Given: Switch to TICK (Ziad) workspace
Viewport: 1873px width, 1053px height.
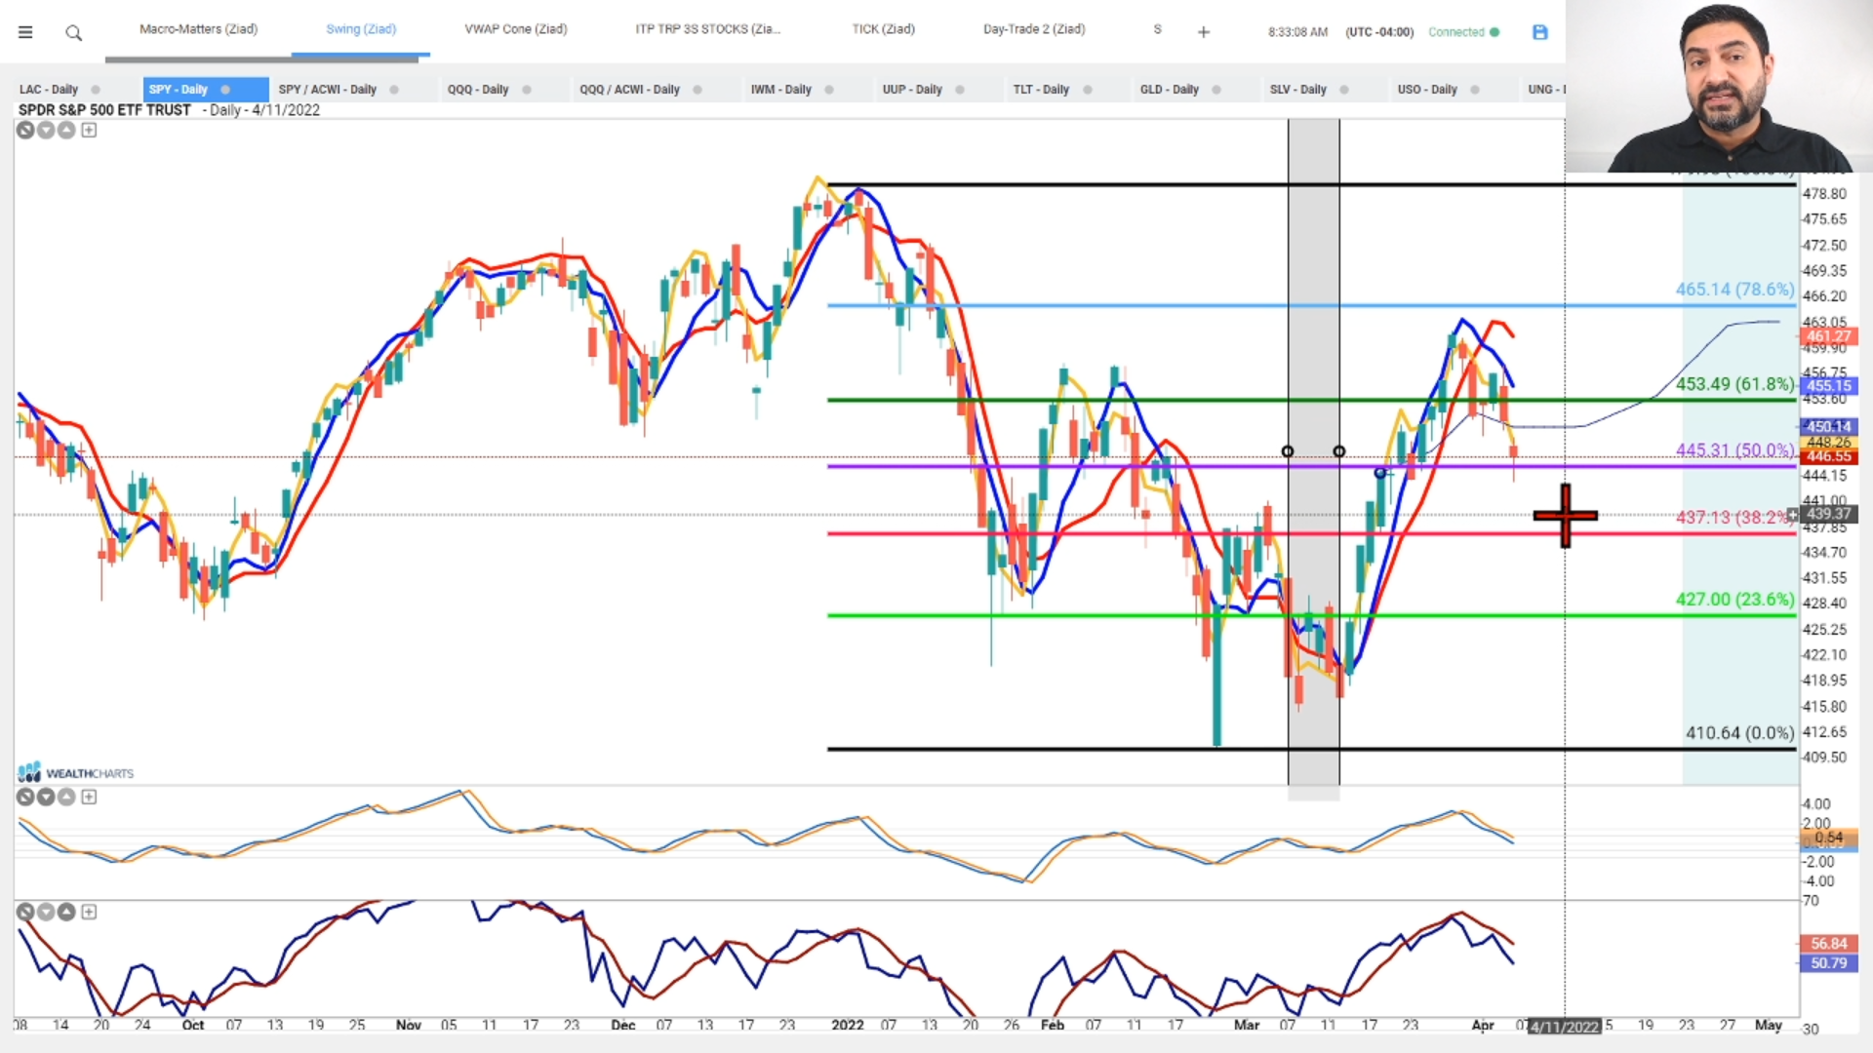Looking at the screenshot, I should (884, 29).
